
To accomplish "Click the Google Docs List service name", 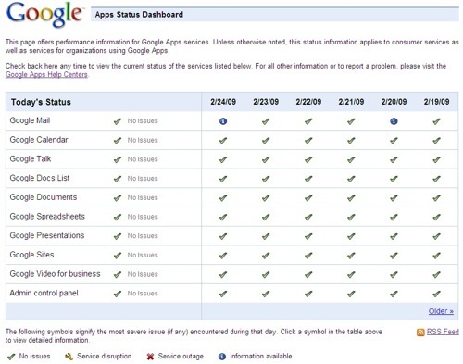I will point(40,178).
